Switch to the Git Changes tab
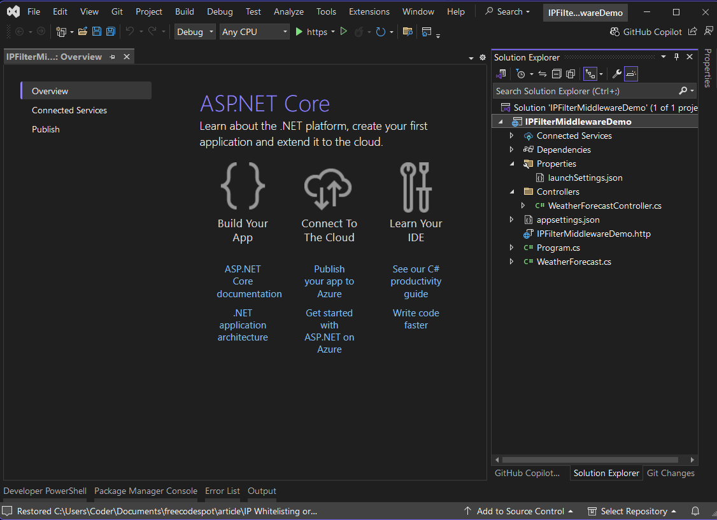The height and width of the screenshot is (520, 717). tap(671, 473)
